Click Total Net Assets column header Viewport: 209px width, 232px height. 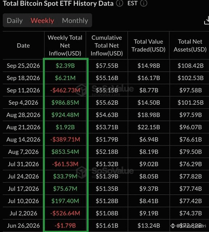(x=190, y=45)
